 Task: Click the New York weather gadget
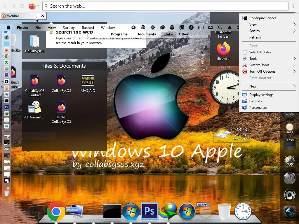point(231,134)
